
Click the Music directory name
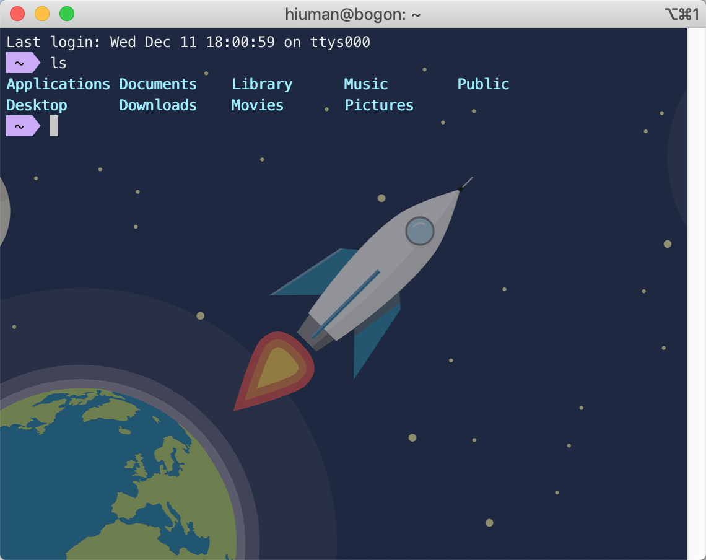tap(365, 84)
